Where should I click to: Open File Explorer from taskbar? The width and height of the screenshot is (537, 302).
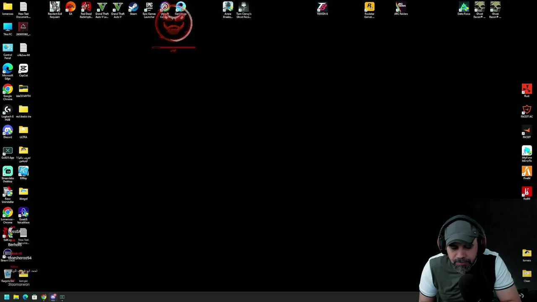pos(16,297)
